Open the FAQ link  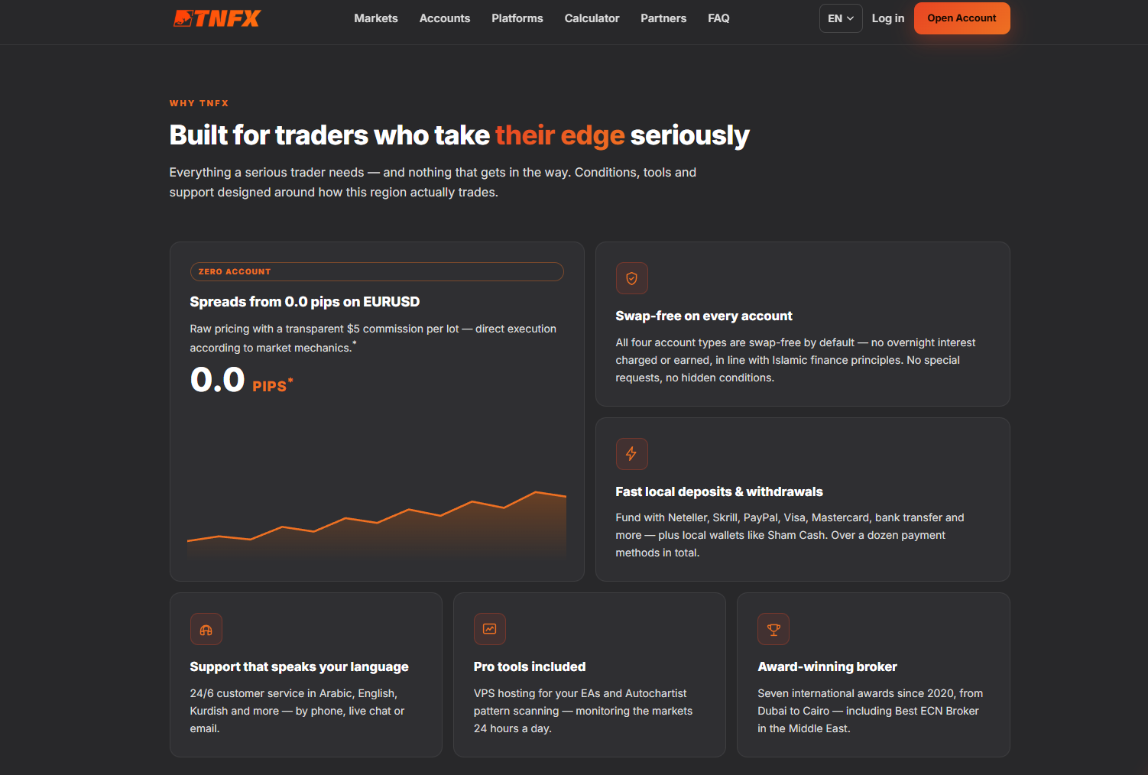tap(718, 18)
